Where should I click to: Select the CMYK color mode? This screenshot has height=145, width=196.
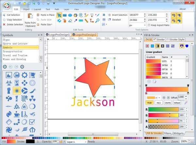(x=168, y=103)
